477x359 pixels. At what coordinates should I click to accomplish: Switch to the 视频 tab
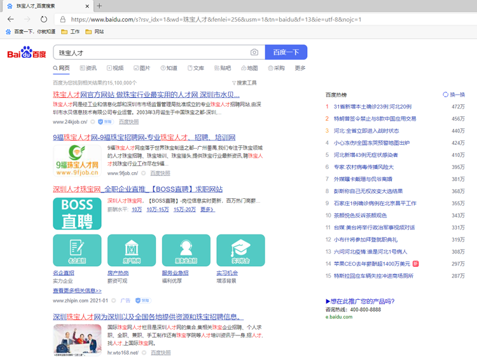pos(115,68)
